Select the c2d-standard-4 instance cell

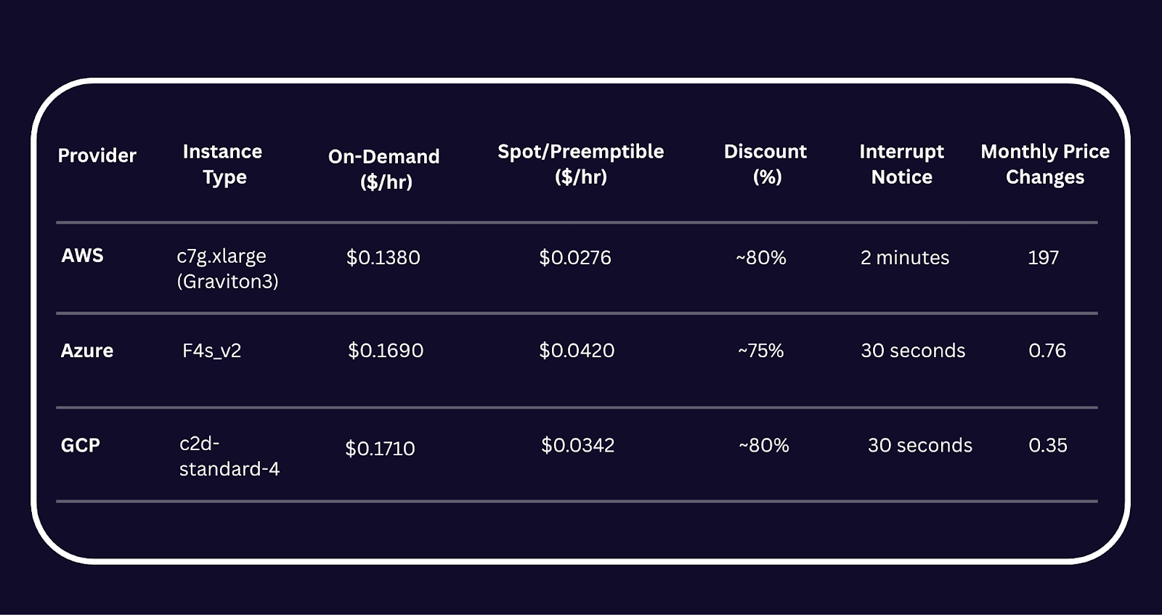[x=229, y=456]
